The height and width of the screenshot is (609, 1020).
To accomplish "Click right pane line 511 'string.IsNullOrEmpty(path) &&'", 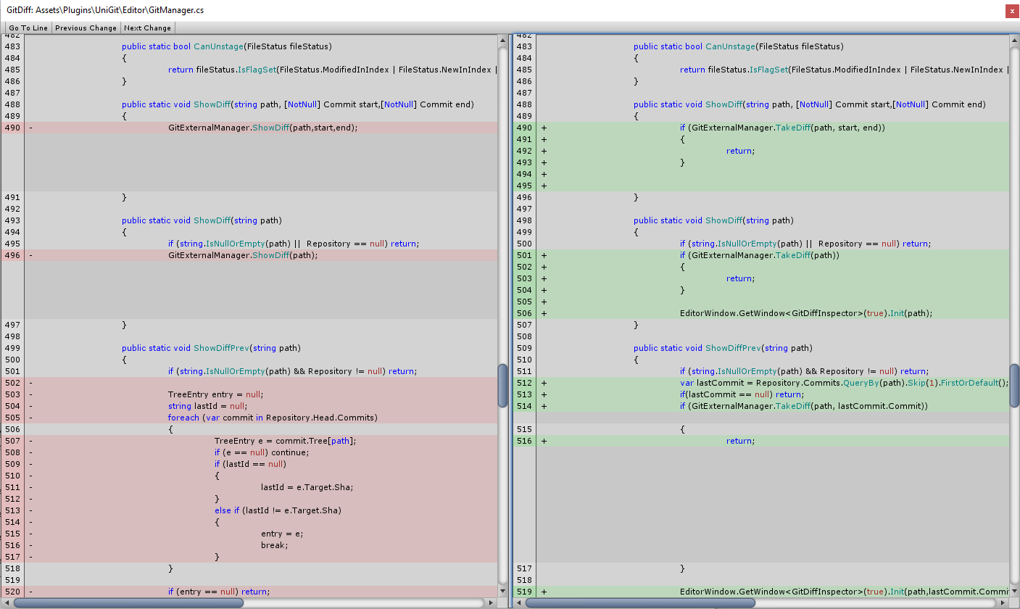I will 804,371.
